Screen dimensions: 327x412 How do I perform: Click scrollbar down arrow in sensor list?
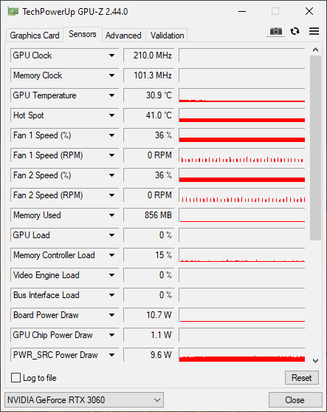click(x=315, y=361)
